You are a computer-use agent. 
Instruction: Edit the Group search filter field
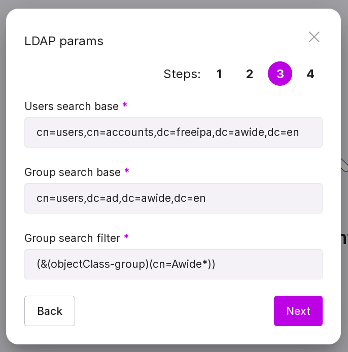(173, 264)
